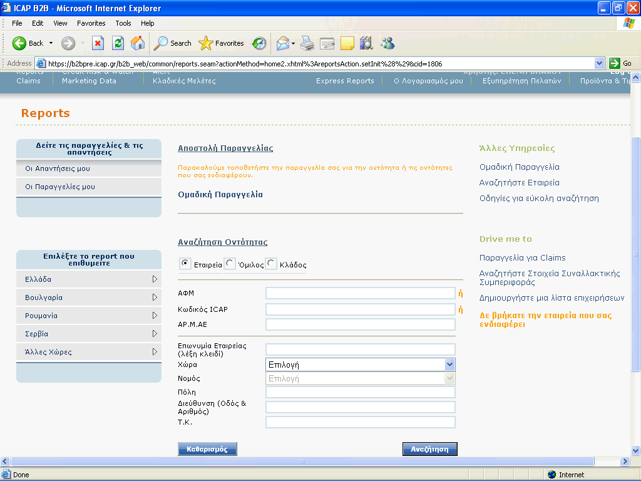Click the Κωδικός ICAP input field
The image size is (641, 481).
tap(360, 309)
